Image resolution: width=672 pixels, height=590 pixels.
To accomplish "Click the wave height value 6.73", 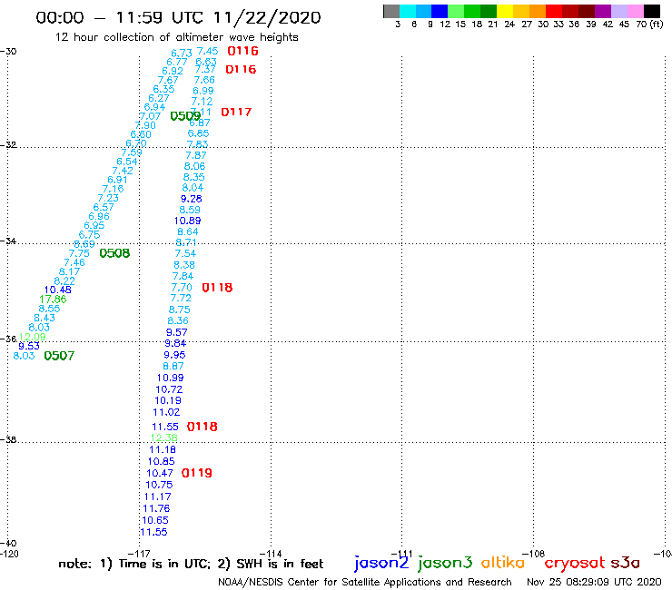I will tap(182, 54).
